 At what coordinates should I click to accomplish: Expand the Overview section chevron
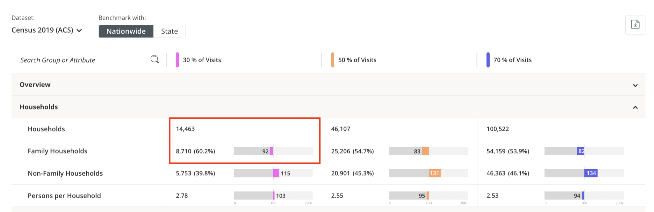coord(635,85)
